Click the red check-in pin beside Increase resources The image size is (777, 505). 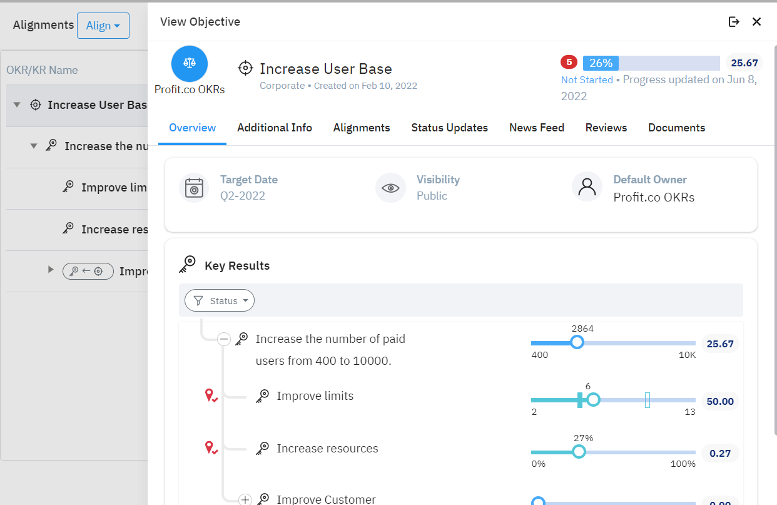pyautogui.click(x=211, y=448)
